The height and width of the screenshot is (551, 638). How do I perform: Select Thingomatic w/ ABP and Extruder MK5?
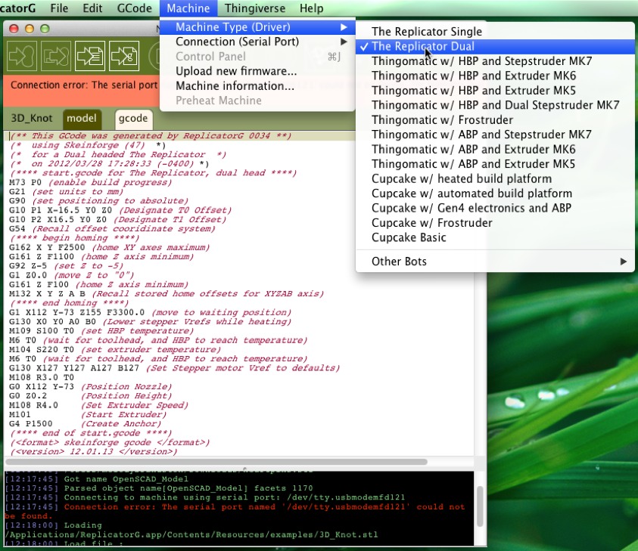[495, 164]
